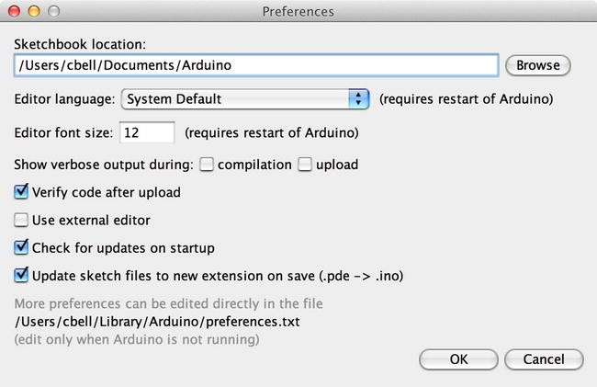Toggle Update sketch files to new extension
The height and width of the screenshot is (387, 597).
click(x=22, y=275)
